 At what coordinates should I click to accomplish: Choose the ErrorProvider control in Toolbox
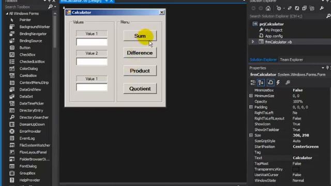point(29,131)
